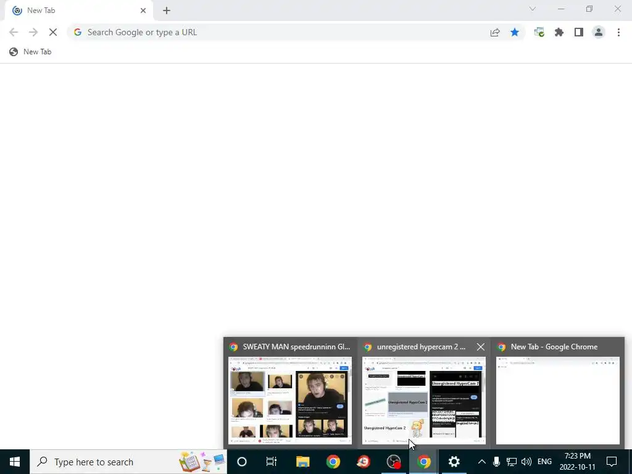This screenshot has width=632, height=474.
Task: Open OBS Studio taskbar icon
Action: coord(393,462)
